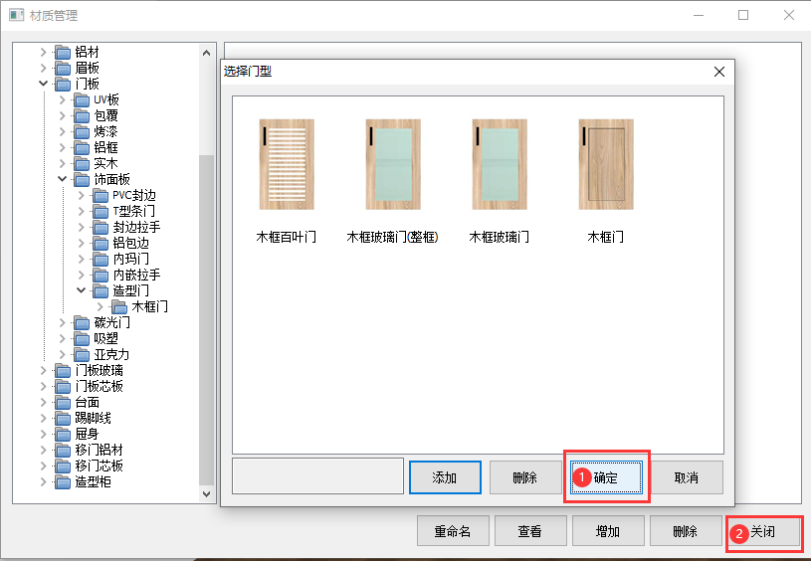Expand the PVC封边 tree node
Viewport: 811px width, 561px height.
(82, 195)
